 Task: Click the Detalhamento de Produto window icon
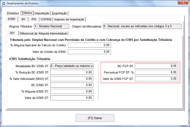3,3
